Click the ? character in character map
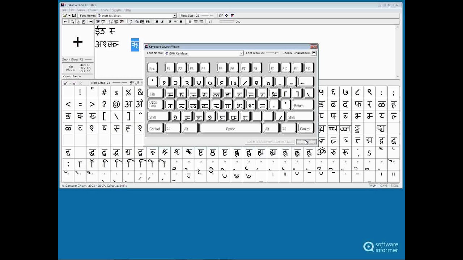This screenshot has height=260, width=463. [x=104, y=104]
